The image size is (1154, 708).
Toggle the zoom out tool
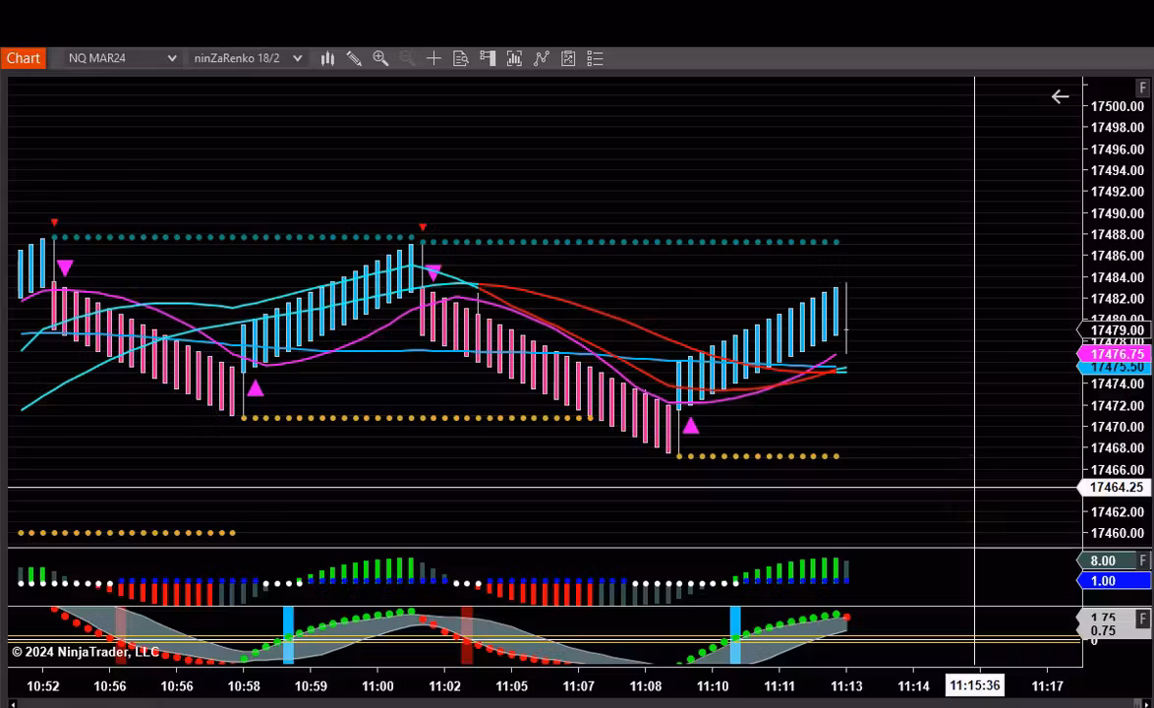click(407, 58)
